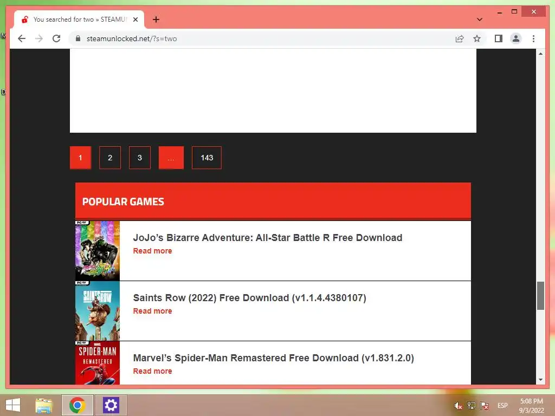This screenshot has height=416, width=555.
Task: Change the ESP keyboard language indicator
Action: pyautogui.click(x=502, y=406)
